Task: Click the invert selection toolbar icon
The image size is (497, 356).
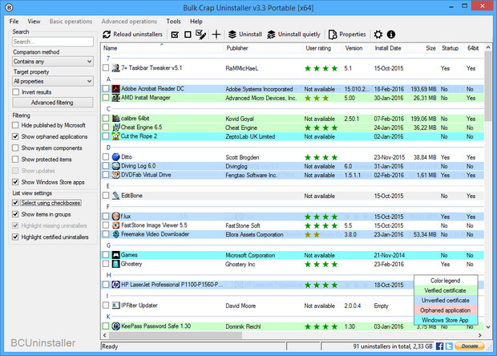Action: [201, 34]
